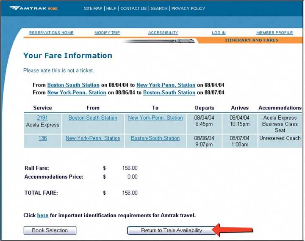Click "here" for identification requirements
Image resolution: width=305 pixels, height=241 pixels.
click(42, 216)
